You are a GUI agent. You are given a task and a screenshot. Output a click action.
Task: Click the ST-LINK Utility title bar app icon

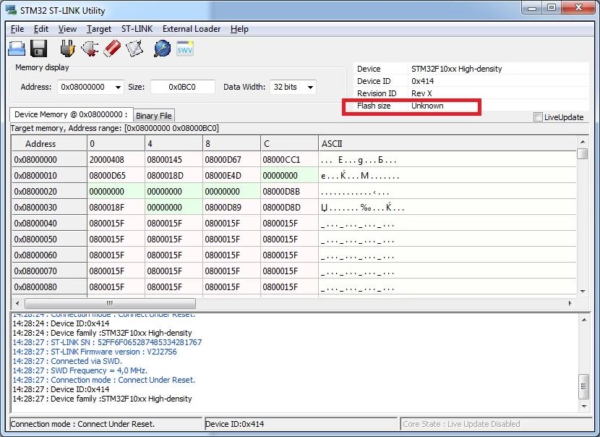[11, 9]
